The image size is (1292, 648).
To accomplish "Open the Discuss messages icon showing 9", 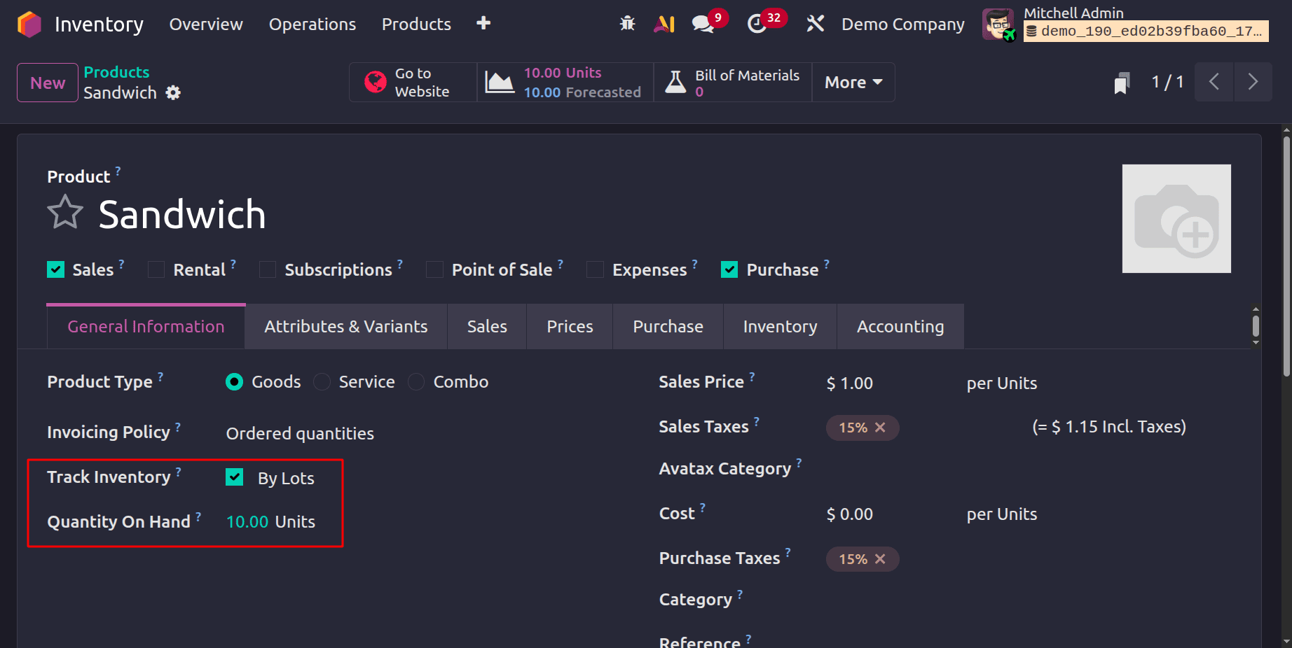I will pos(702,23).
